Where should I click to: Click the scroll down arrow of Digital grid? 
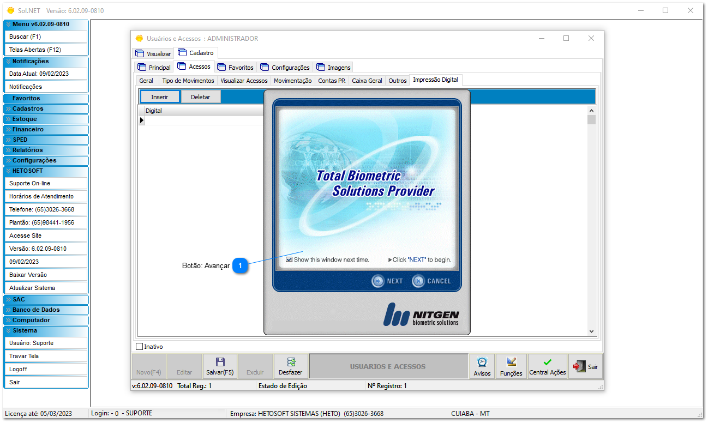(591, 331)
